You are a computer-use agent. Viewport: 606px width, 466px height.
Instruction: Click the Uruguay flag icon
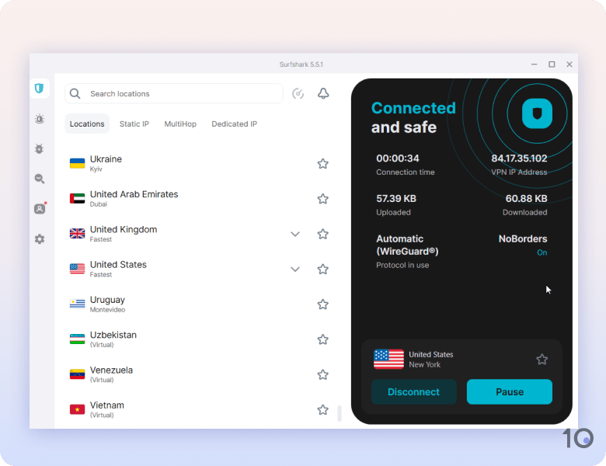[77, 304]
